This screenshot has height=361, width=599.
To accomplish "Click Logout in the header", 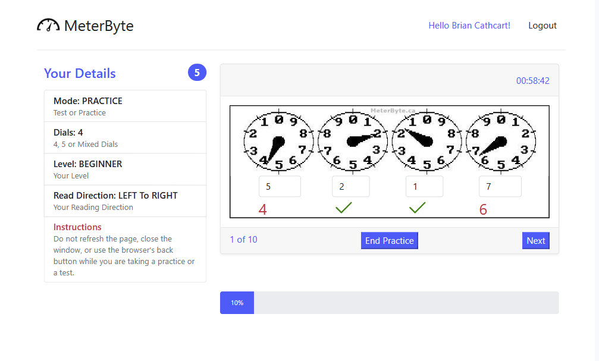I will click(x=542, y=26).
